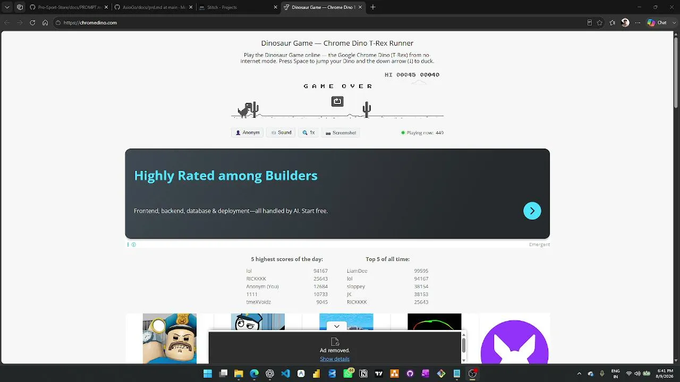Click the "Show details" link
The image size is (680, 382).
pos(335,359)
